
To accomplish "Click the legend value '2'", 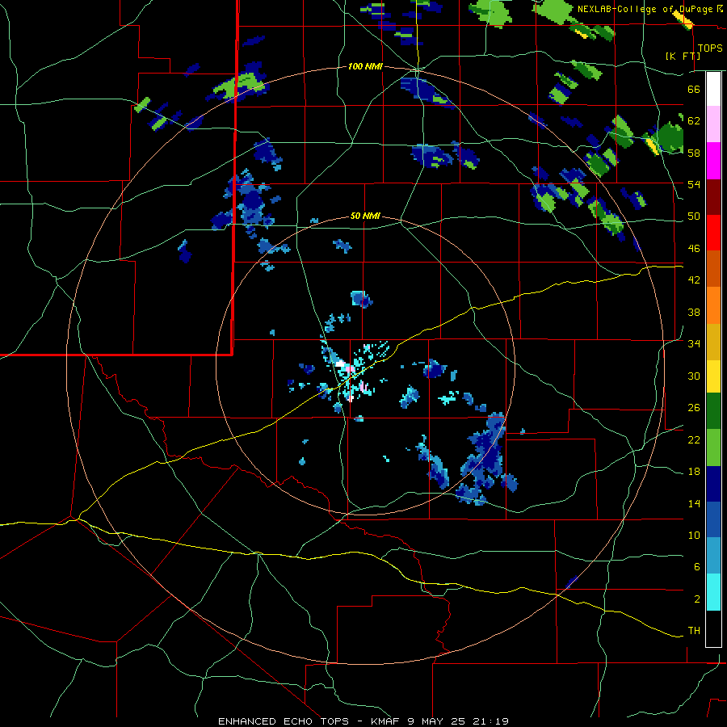I will (x=697, y=599).
